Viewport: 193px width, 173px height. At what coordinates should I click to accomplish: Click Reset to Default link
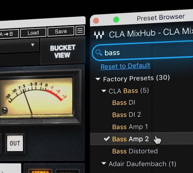pyautogui.click(x=126, y=66)
